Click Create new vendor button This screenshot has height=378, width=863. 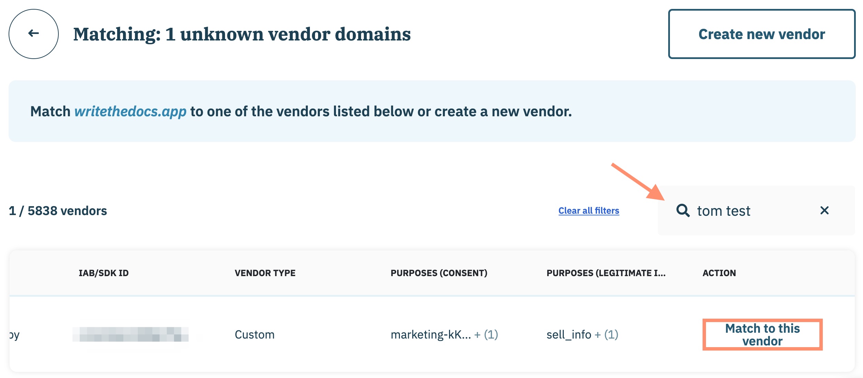pos(762,34)
